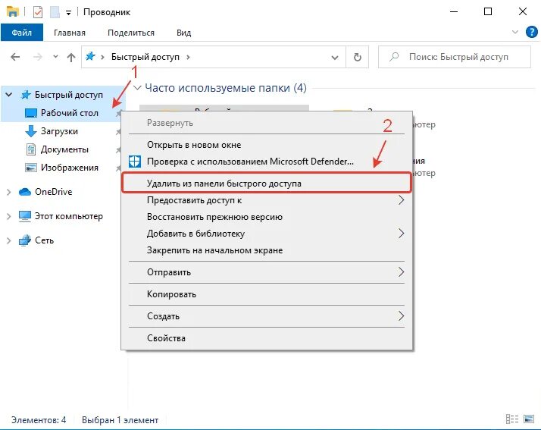Choose Закрепить на начальном экране
This screenshot has width=541, height=430.
[267, 250]
